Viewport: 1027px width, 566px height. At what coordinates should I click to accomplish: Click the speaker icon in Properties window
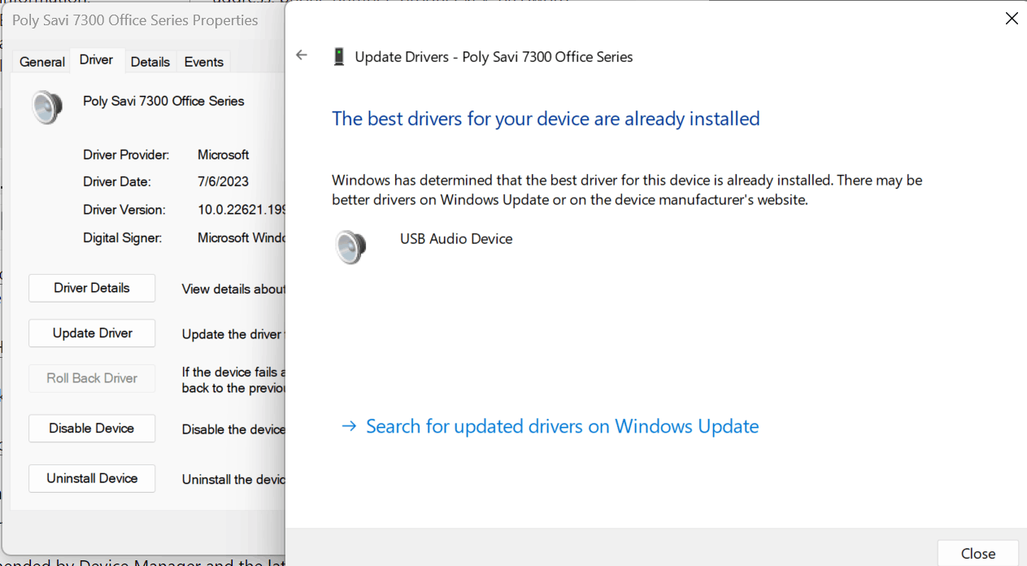(47, 107)
